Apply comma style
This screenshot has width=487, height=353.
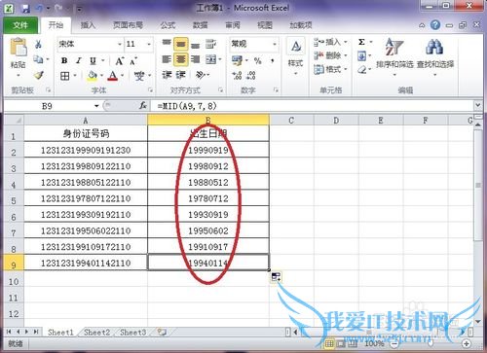point(272,60)
